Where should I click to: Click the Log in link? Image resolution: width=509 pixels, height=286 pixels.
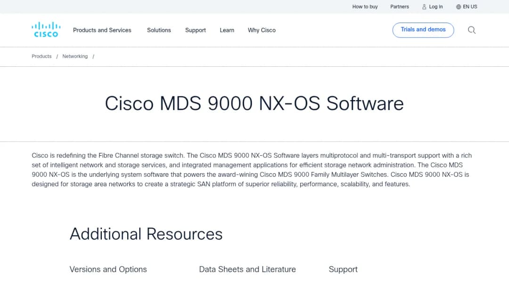[435, 7]
